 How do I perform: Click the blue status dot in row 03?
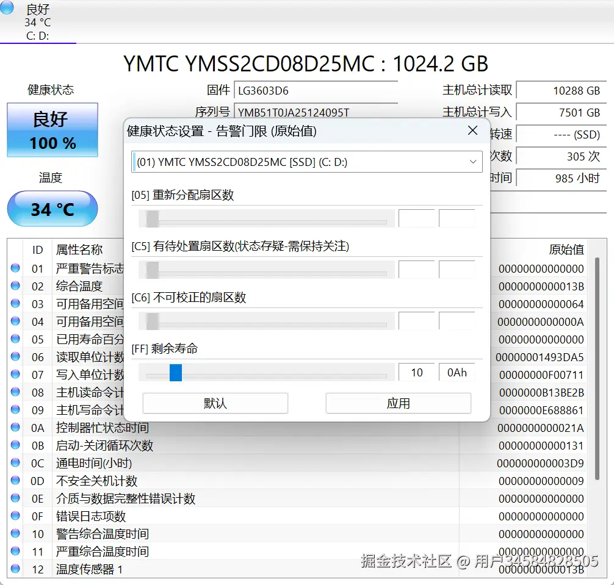click(x=15, y=303)
